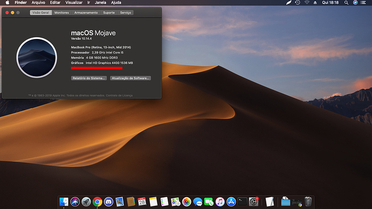
Task: Click the Processador 2,39 GHz line
Action: [x=97, y=52]
